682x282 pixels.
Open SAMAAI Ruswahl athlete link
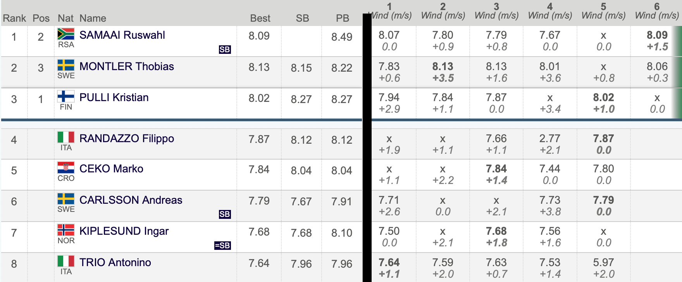tap(122, 35)
